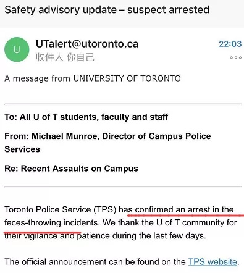Click the divider below 'Re: Recent Assaults'
Screen dimensions: 244x273
click(x=123, y=187)
